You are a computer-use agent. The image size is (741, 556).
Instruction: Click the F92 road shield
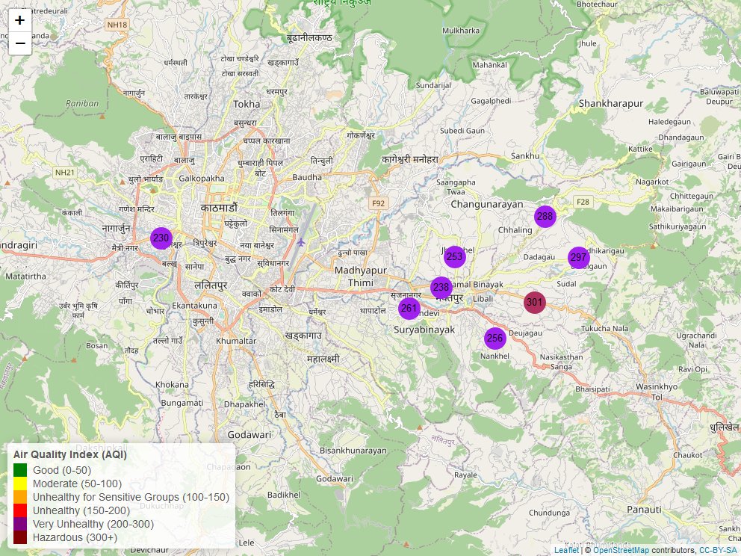click(379, 203)
